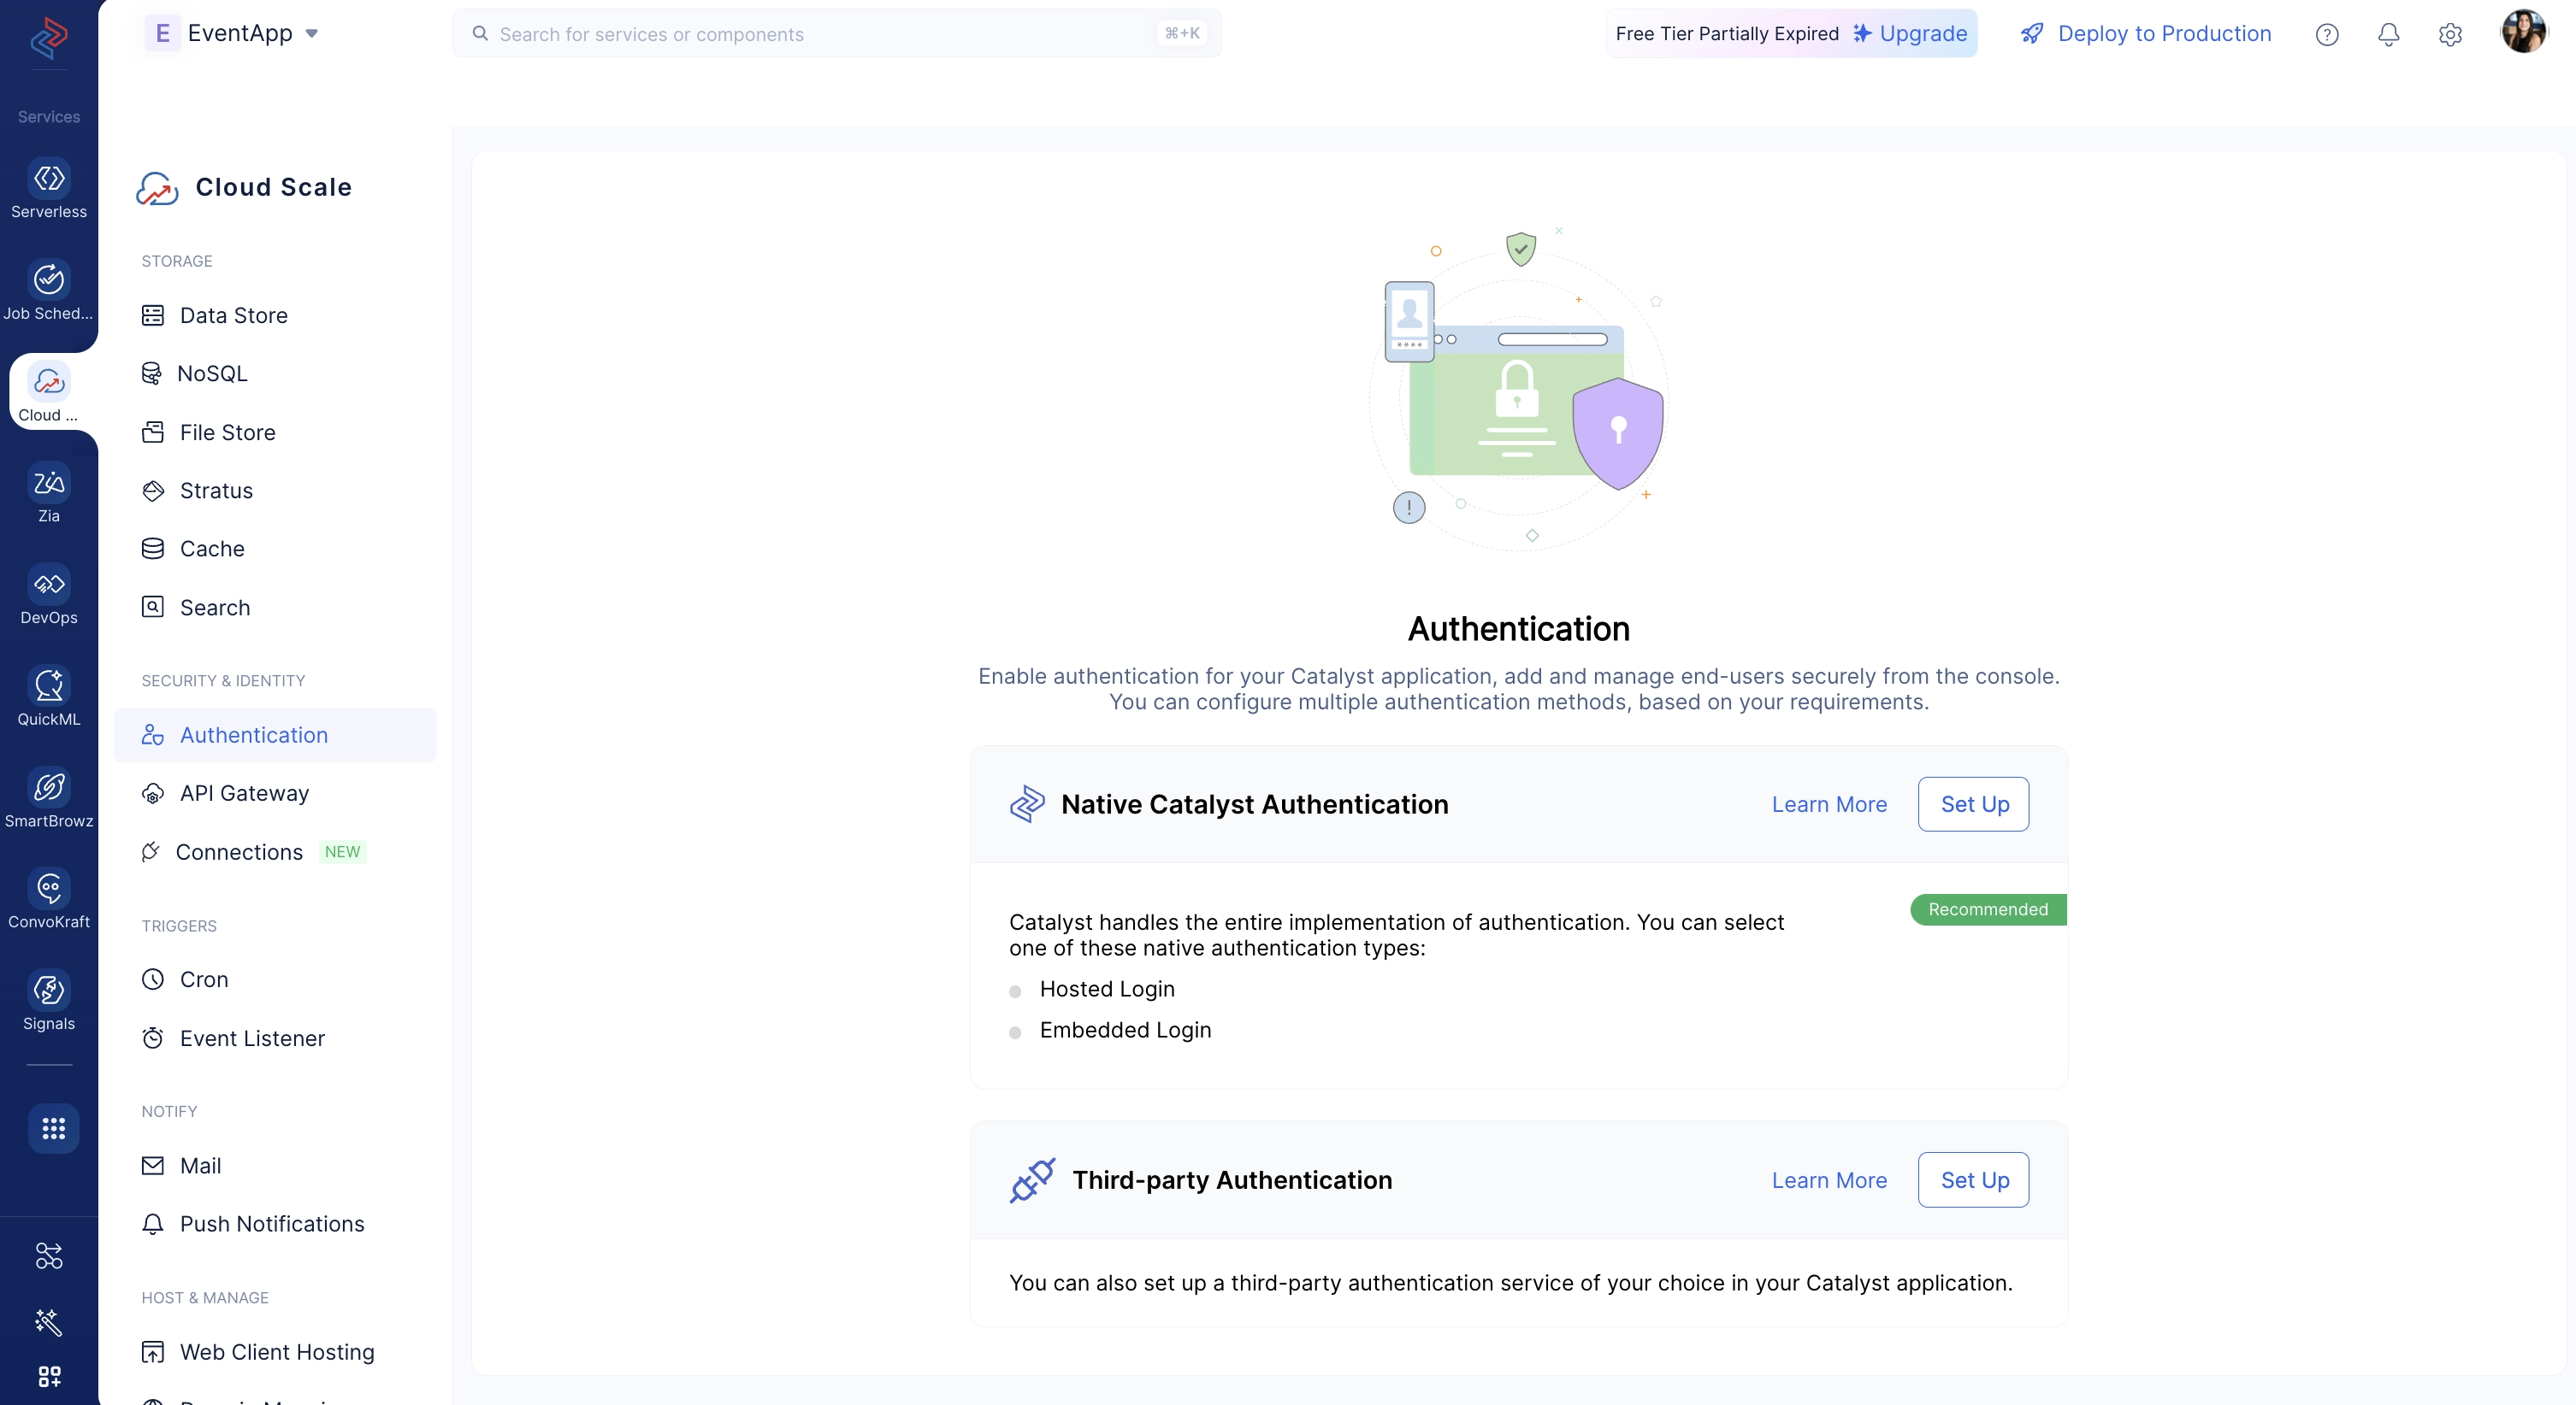Select Authentication in sidebar
The width and height of the screenshot is (2576, 1405).
click(x=275, y=734)
